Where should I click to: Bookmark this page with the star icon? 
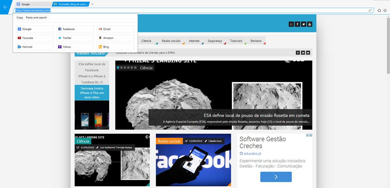[x=385, y=10]
